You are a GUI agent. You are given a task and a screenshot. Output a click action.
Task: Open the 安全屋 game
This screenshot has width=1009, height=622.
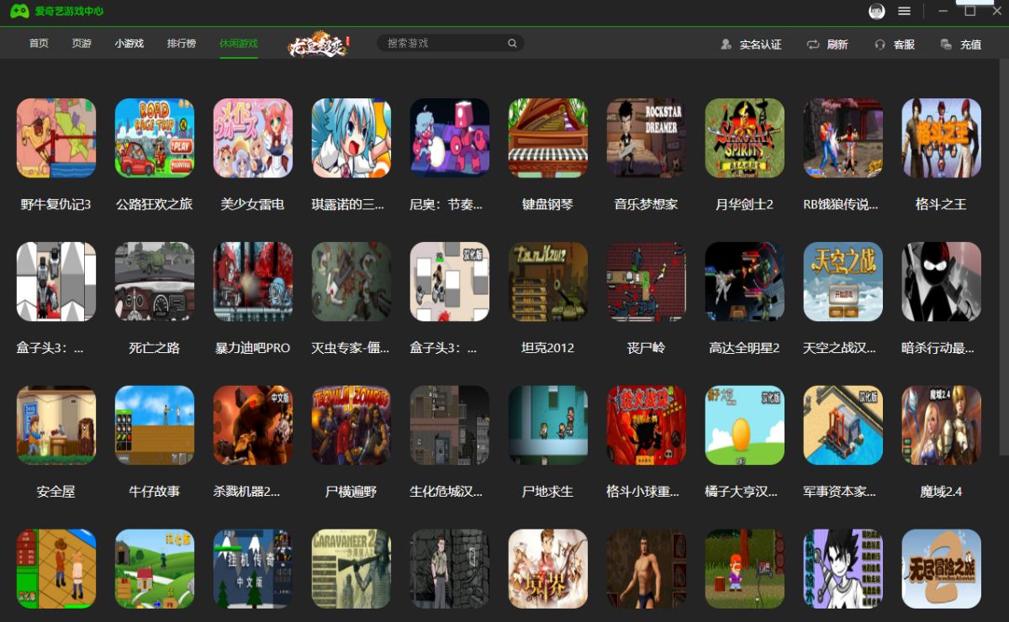point(55,425)
